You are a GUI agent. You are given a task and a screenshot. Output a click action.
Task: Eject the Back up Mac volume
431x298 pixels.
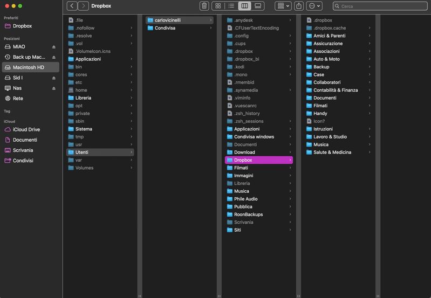54,57
